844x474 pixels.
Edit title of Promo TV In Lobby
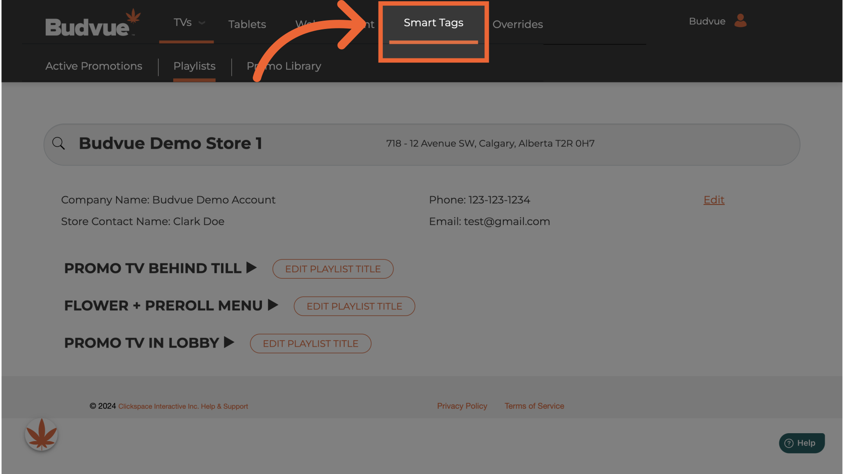(310, 343)
